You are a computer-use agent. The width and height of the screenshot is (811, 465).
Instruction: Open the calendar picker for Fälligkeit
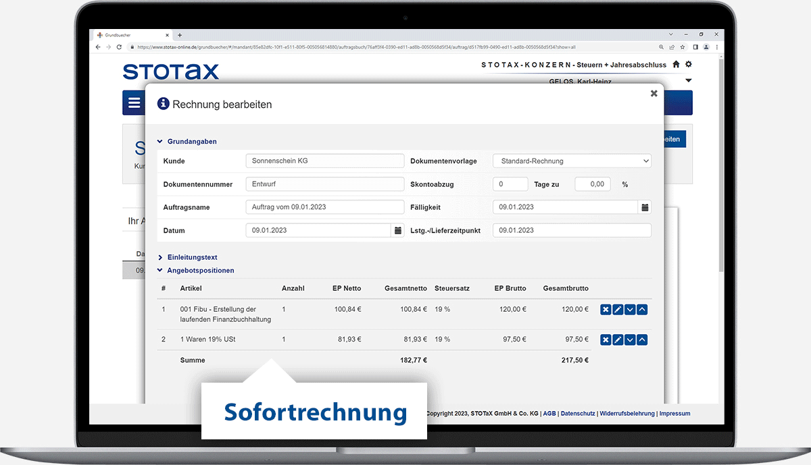tap(645, 207)
